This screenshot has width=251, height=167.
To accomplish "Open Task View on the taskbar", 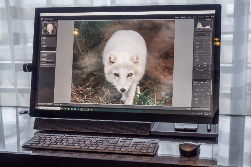I will point(62,109).
